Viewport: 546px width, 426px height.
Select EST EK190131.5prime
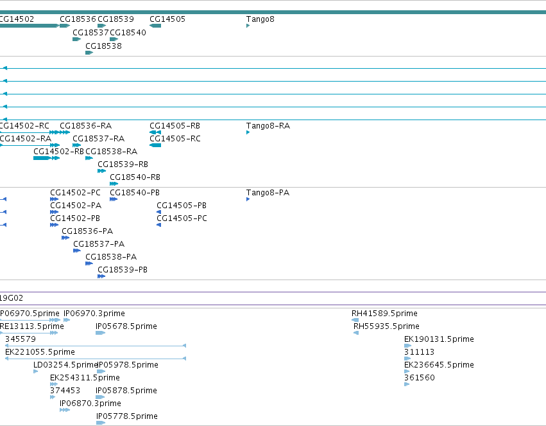pos(439,339)
